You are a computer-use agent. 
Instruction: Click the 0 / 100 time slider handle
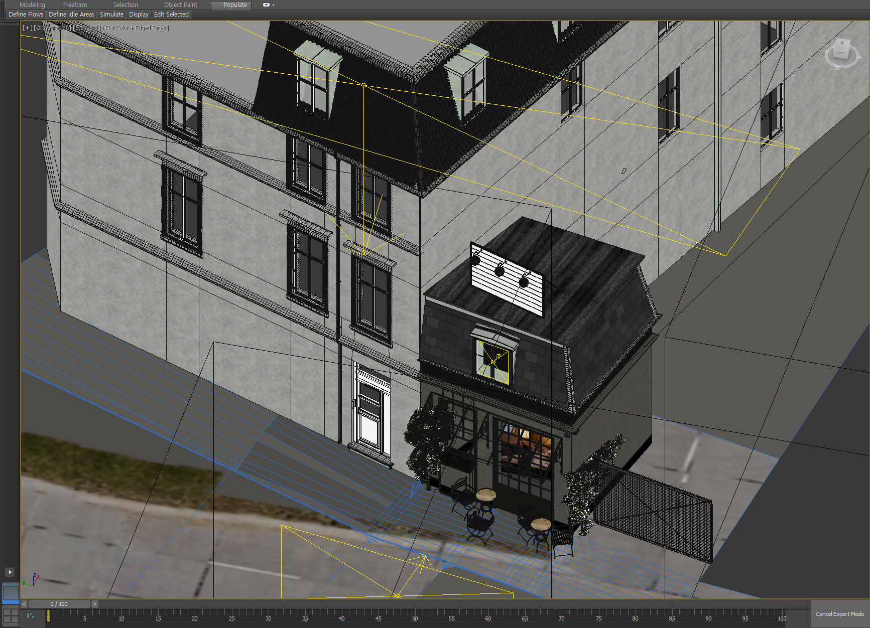[x=59, y=604]
